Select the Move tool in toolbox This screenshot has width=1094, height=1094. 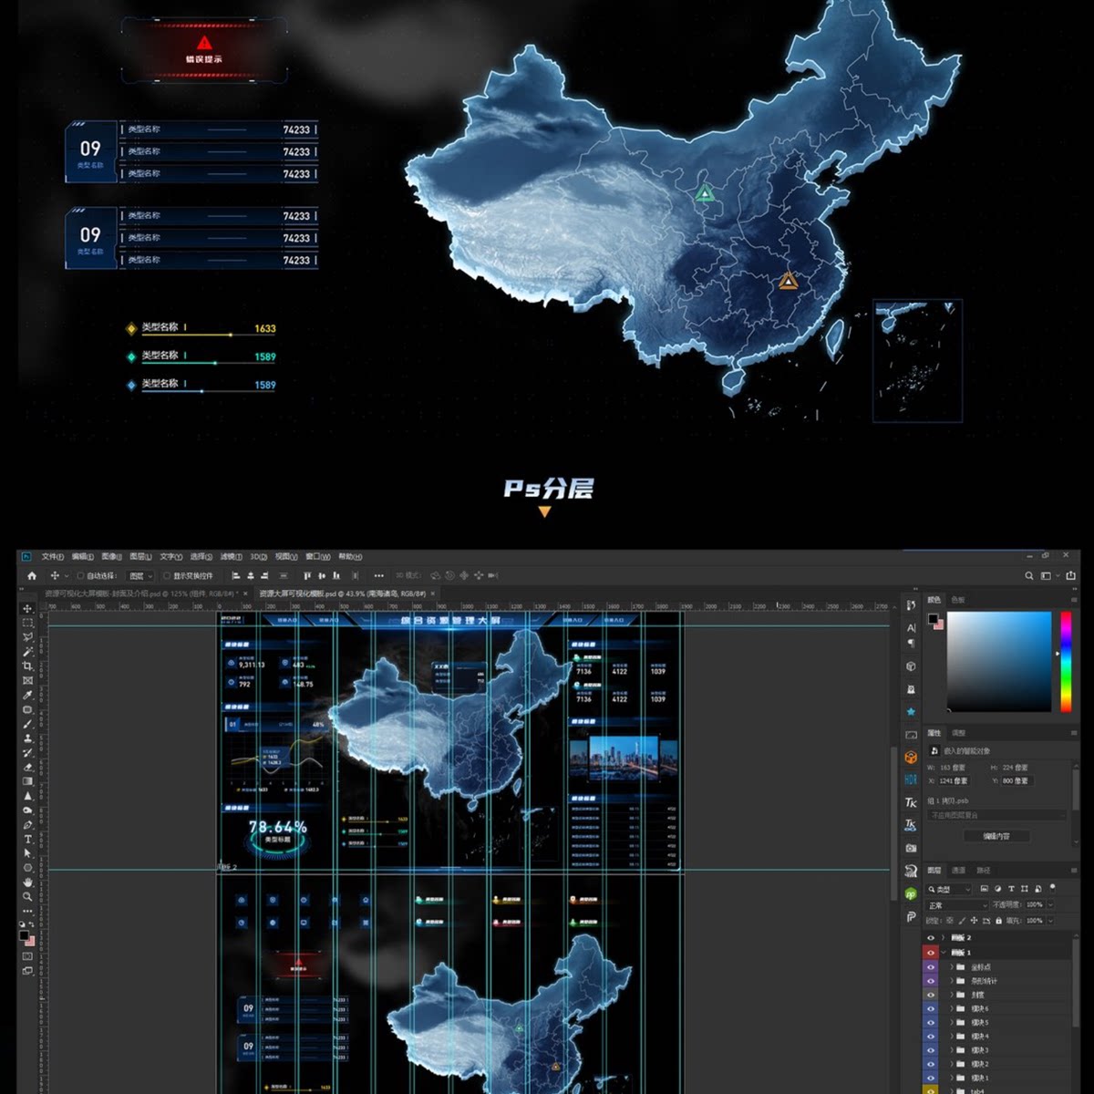(x=27, y=608)
